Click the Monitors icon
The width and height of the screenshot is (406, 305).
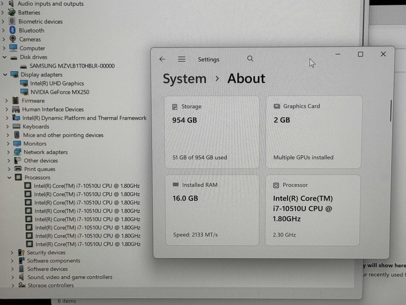[x=17, y=143]
